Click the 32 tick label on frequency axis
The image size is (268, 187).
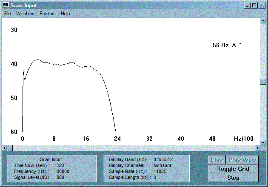[149, 139]
